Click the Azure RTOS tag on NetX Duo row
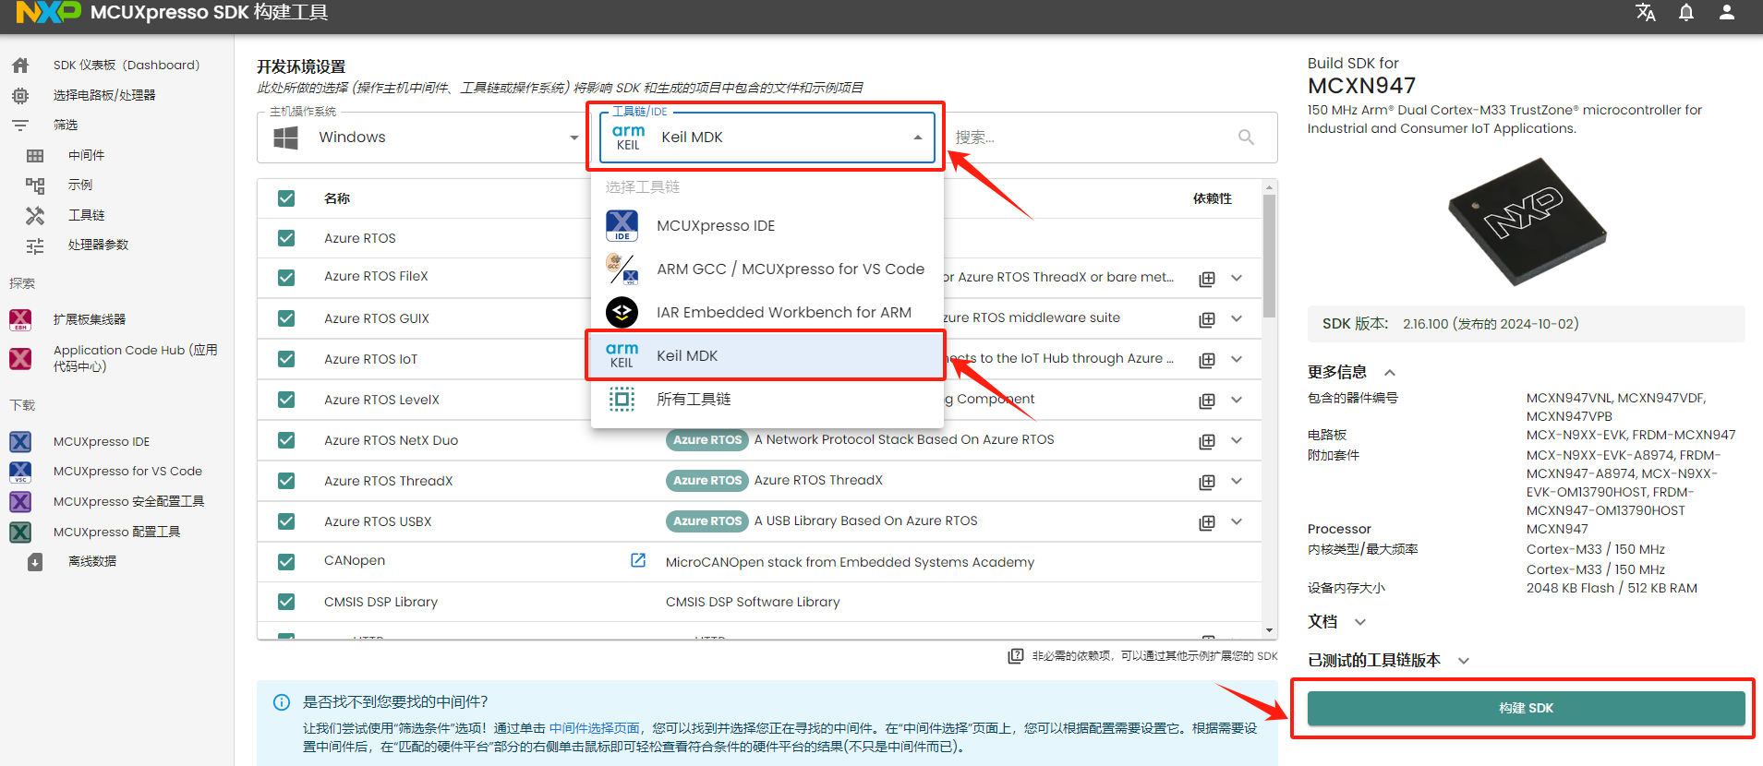The width and height of the screenshot is (1763, 766). pyautogui.click(x=706, y=440)
